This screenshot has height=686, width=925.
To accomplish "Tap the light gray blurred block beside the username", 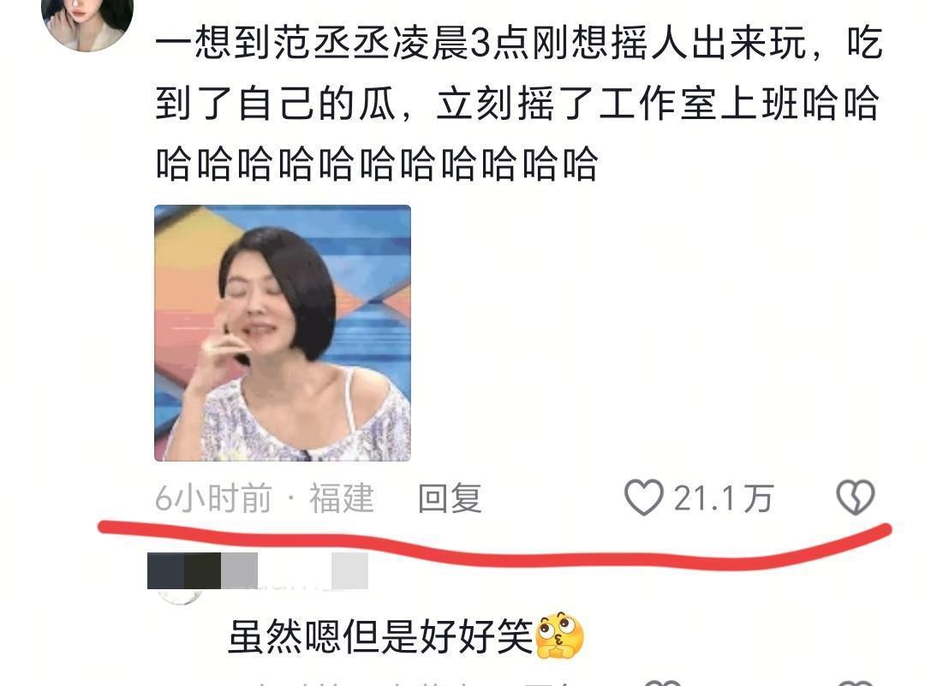I will pos(349,570).
